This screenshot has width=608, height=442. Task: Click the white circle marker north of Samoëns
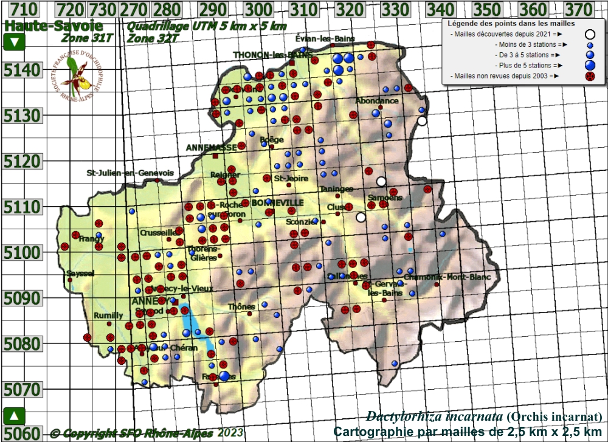click(x=381, y=181)
